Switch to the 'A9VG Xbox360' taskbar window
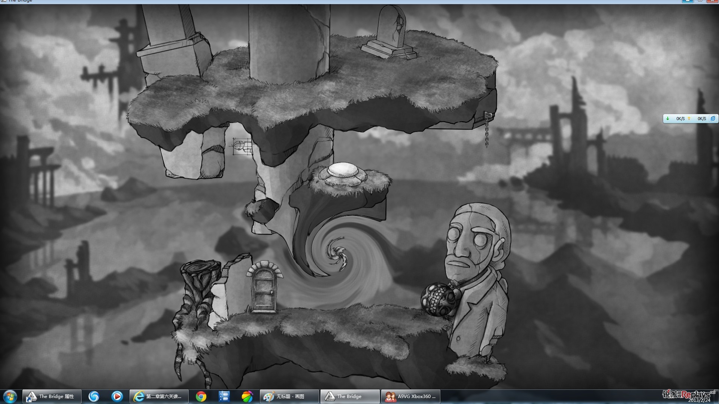 [x=411, y=397]
